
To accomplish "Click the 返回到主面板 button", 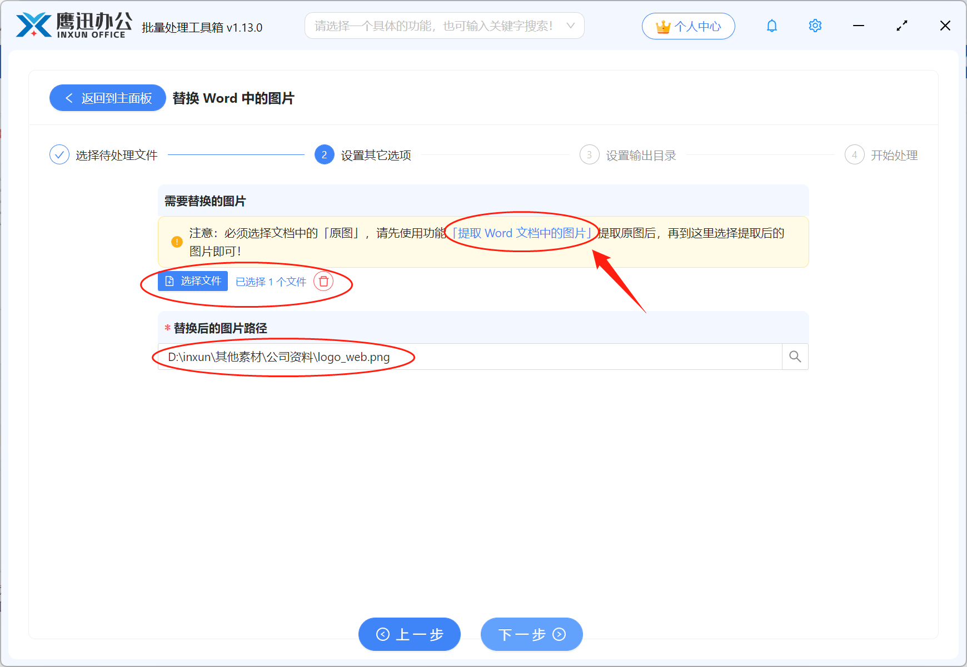I will tap(107, 98).
